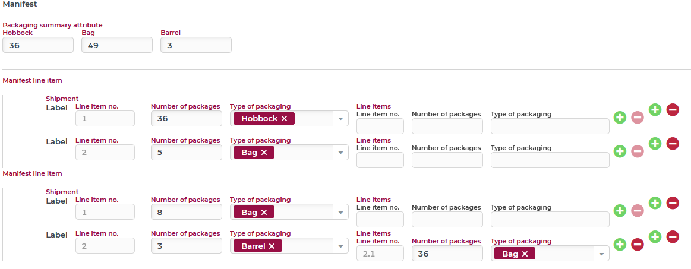The height and width of the screenshot is (269, 691).
Task: Edit the Bag summary field showing 49
Action: point(117,45)
